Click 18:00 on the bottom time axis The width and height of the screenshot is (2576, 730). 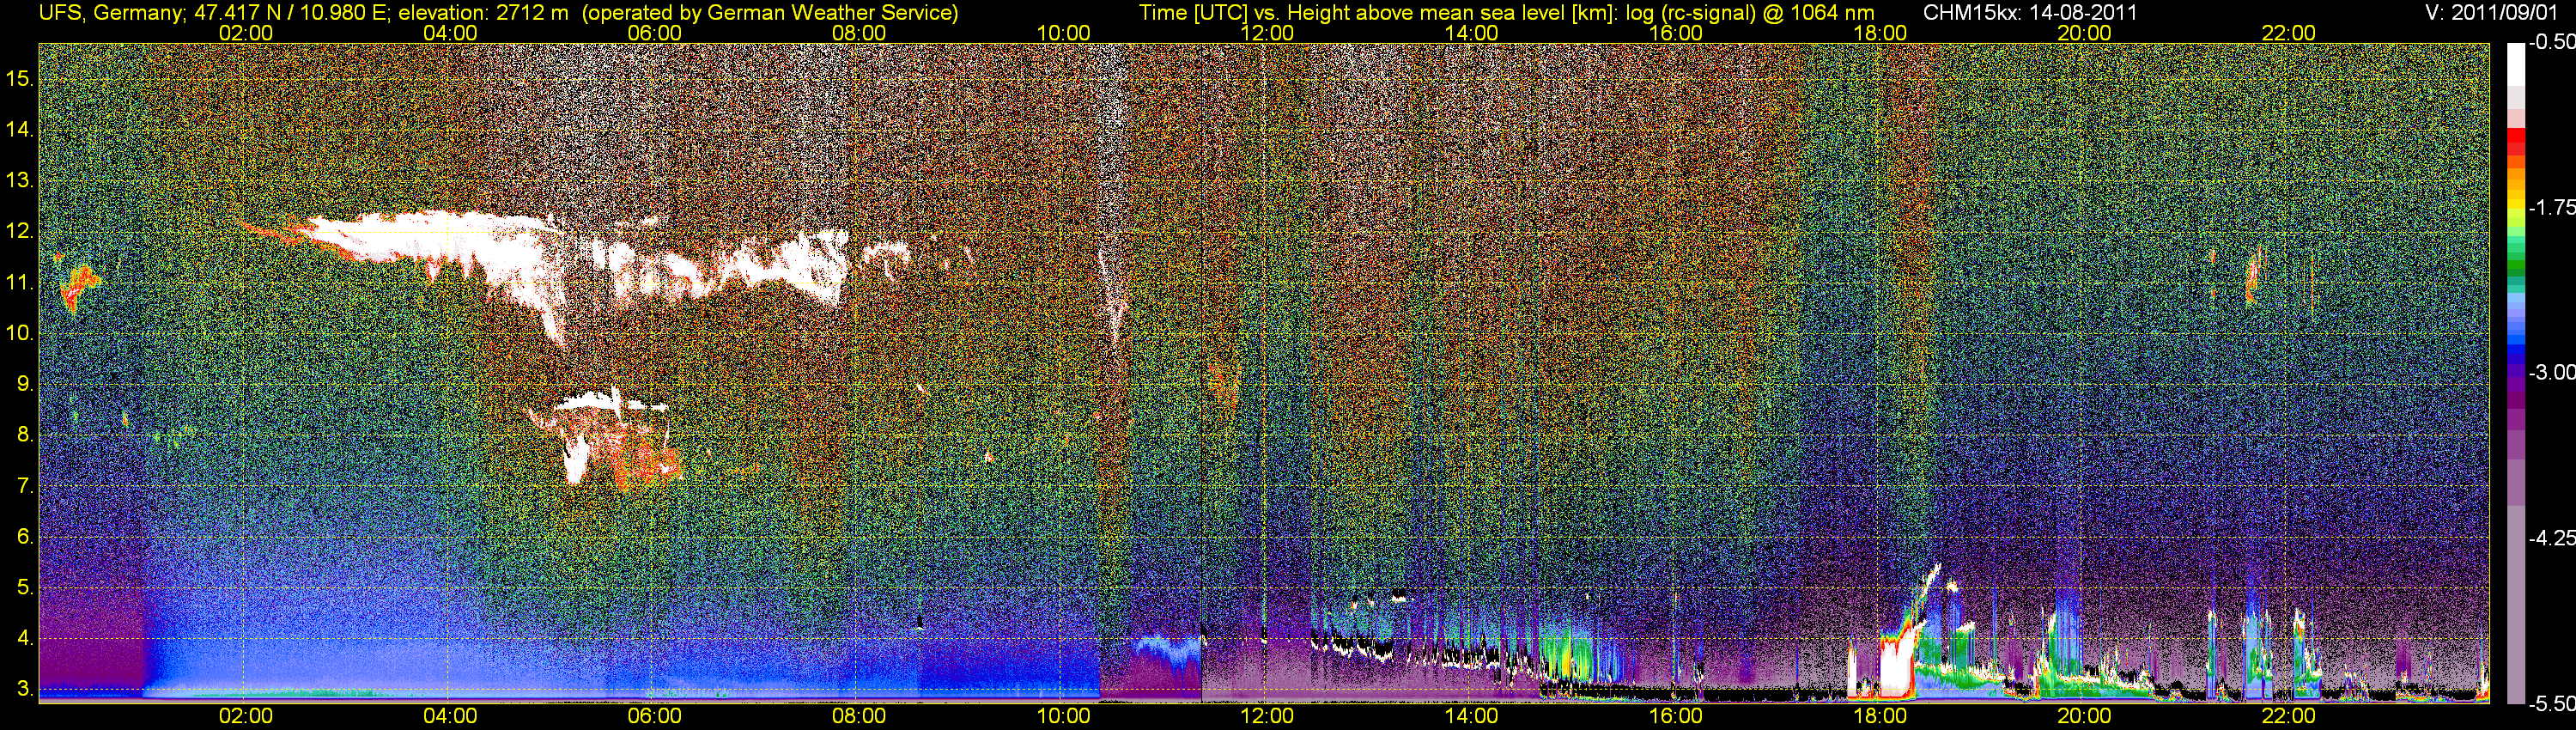point(1880,716)
